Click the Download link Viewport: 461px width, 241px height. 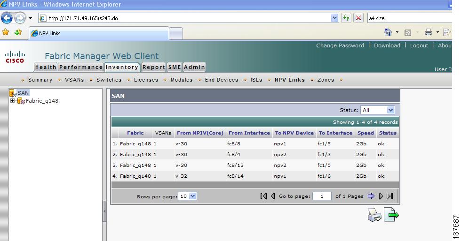[387, 45]
